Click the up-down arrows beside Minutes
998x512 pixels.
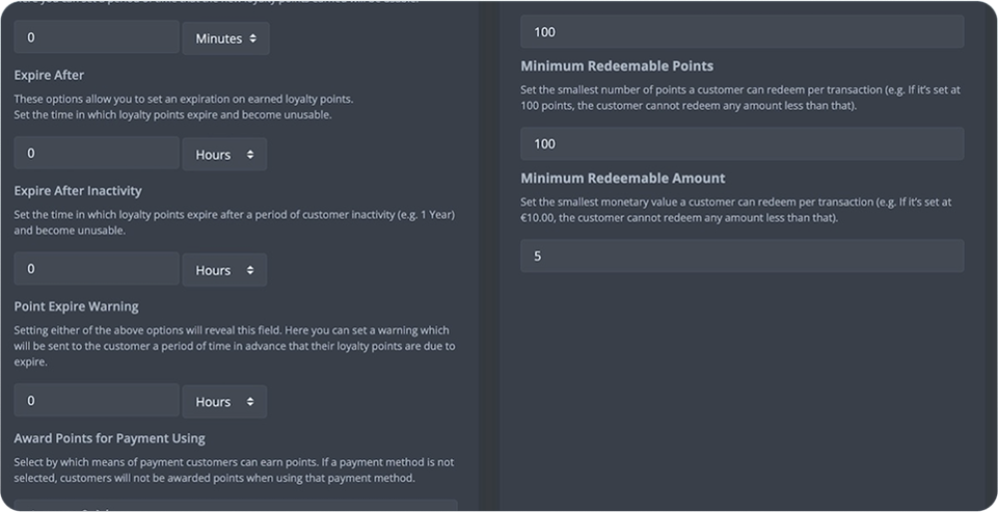coord(252,38)
